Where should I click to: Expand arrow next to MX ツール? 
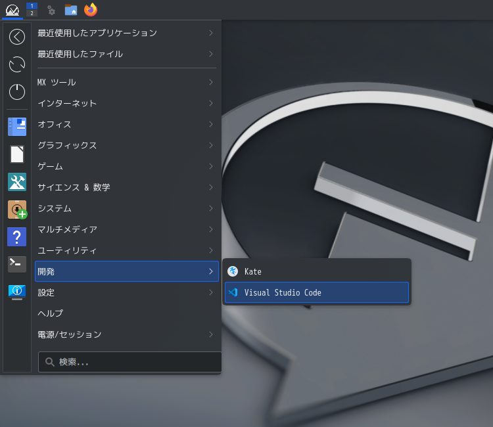(x=211, y=82)
